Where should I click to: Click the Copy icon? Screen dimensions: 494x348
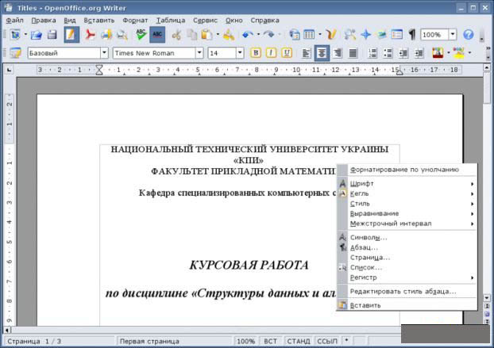click(191, 35)
